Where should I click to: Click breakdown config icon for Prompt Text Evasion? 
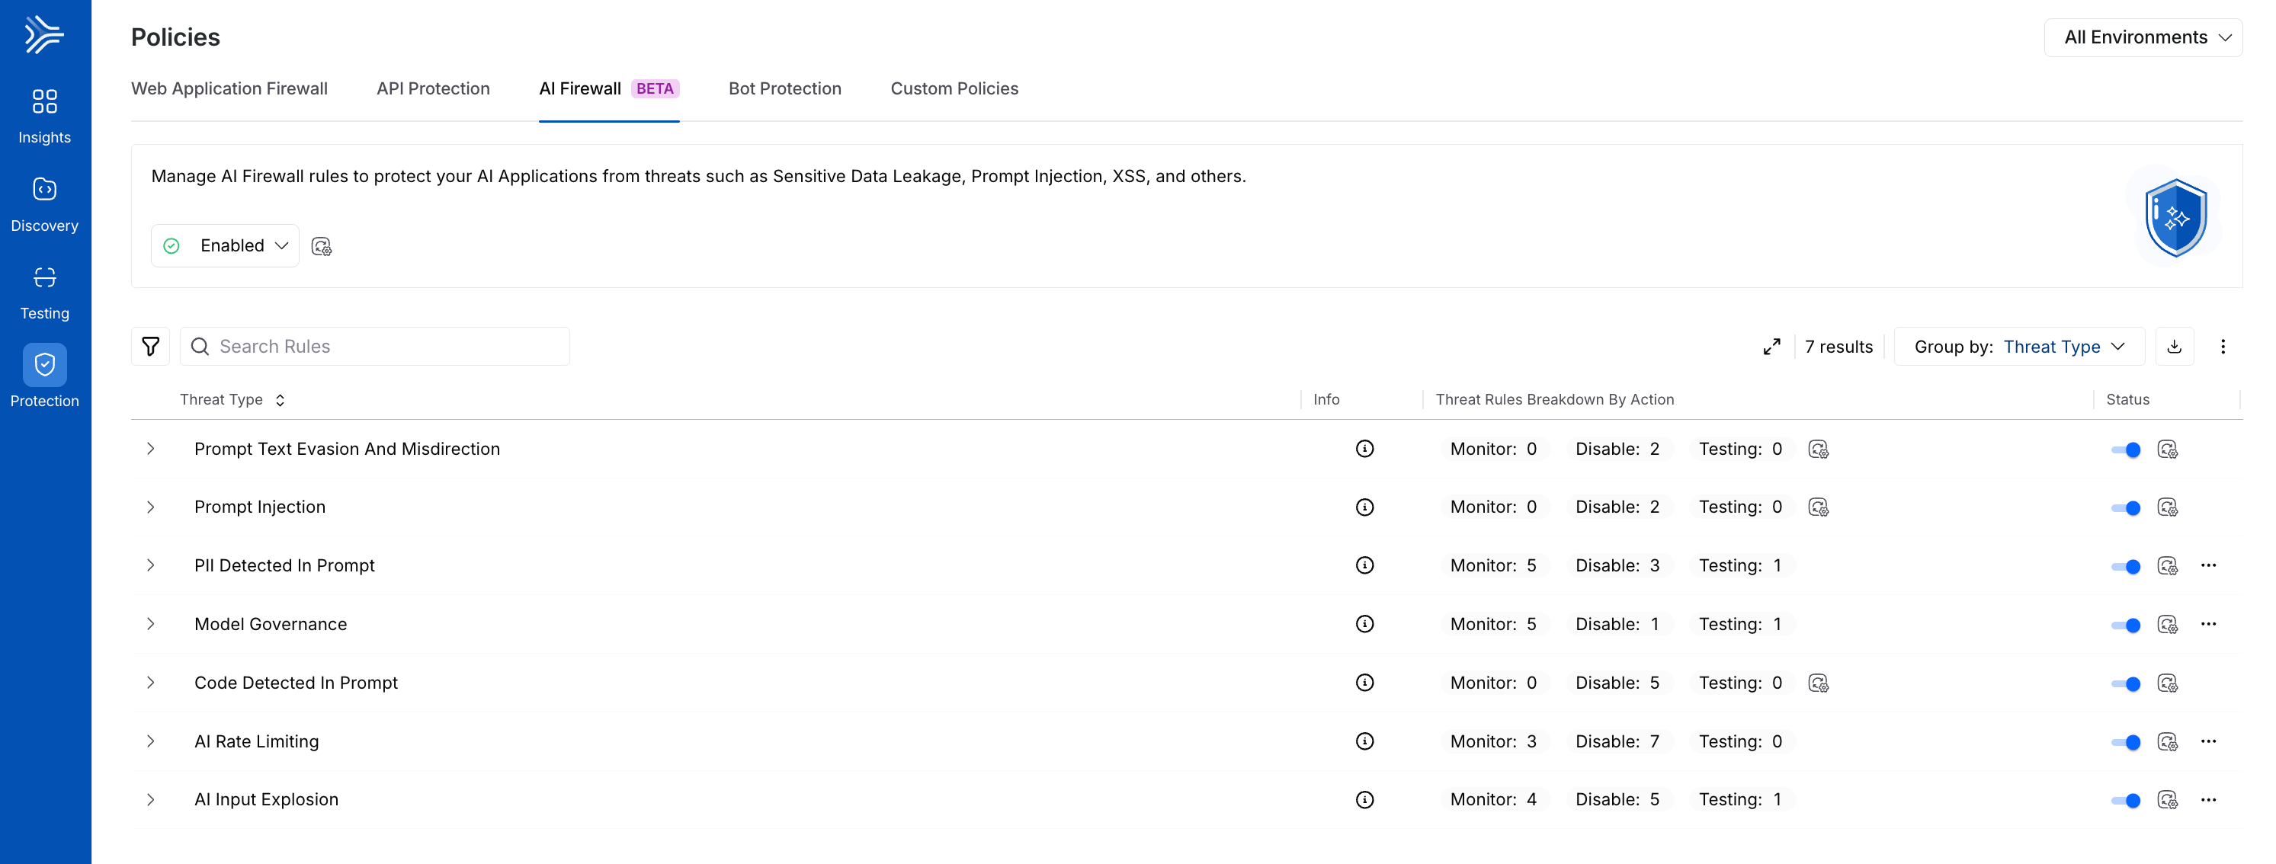pos(1817,450)
